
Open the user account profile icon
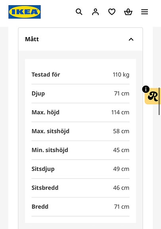(x=95, y=12)
